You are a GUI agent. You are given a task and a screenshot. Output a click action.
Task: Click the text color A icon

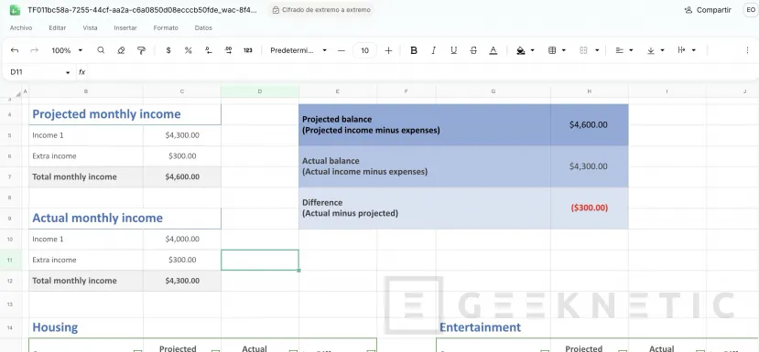tap(493, 50)
